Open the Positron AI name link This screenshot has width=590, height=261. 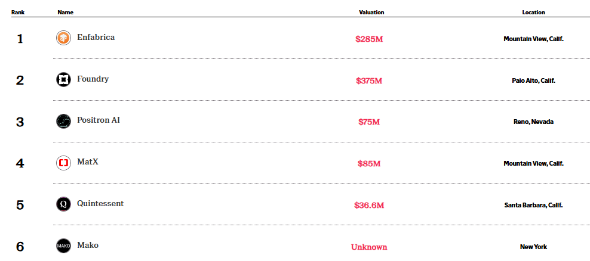click(99, 120)
